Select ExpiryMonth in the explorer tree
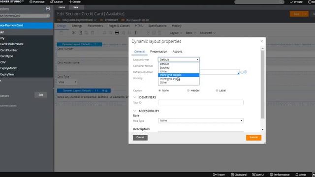 click(x=9, y=68)
